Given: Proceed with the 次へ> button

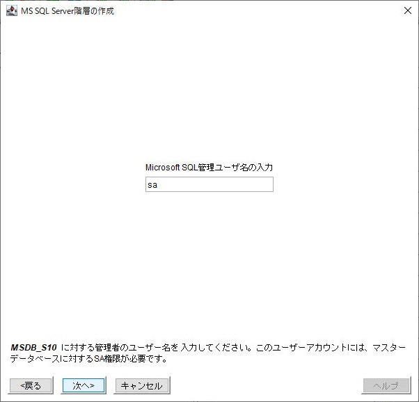Looking at the screenshot, I should point(84,385).
